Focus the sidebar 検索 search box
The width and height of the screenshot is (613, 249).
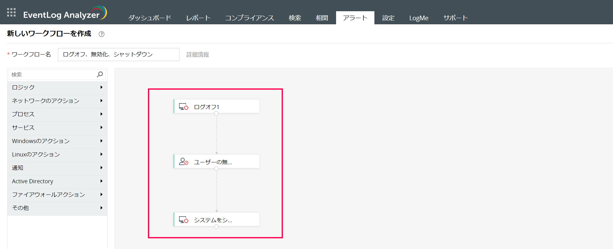[53, 75]
